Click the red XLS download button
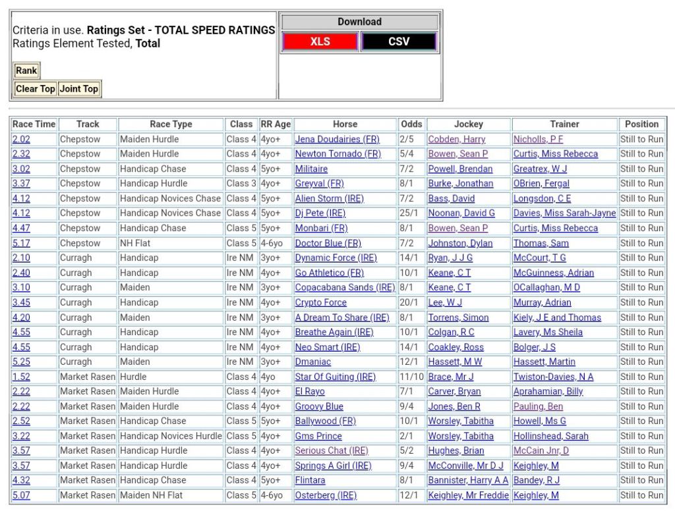675x511 pixels. pos(320,41)
